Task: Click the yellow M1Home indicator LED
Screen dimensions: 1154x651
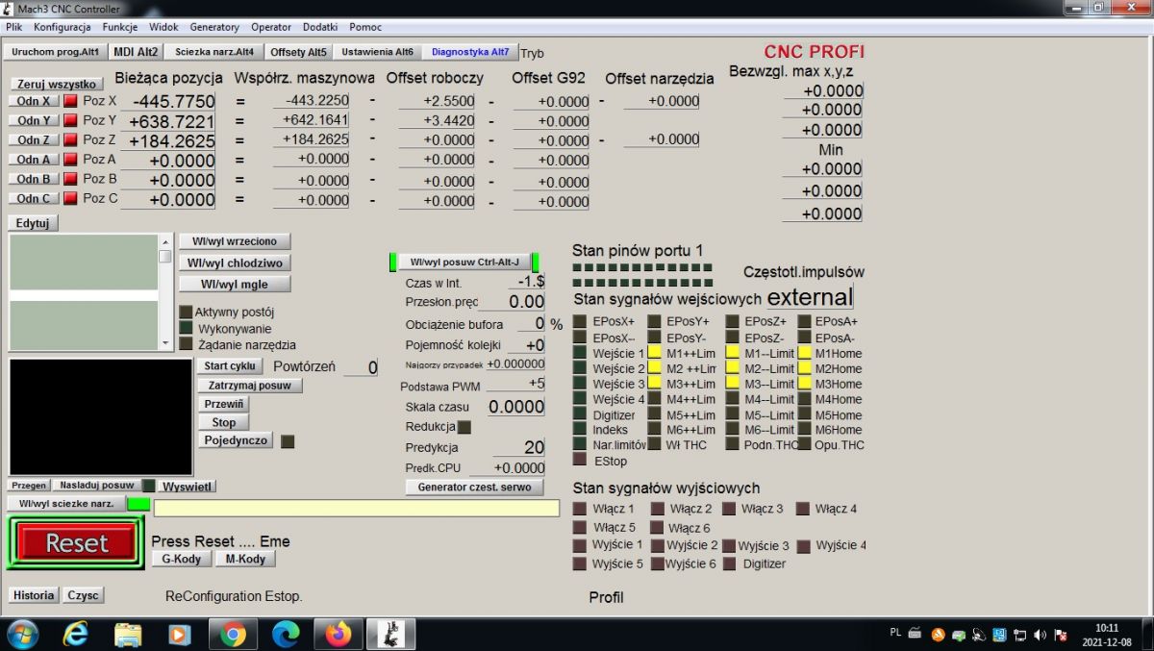Action: 805,353
